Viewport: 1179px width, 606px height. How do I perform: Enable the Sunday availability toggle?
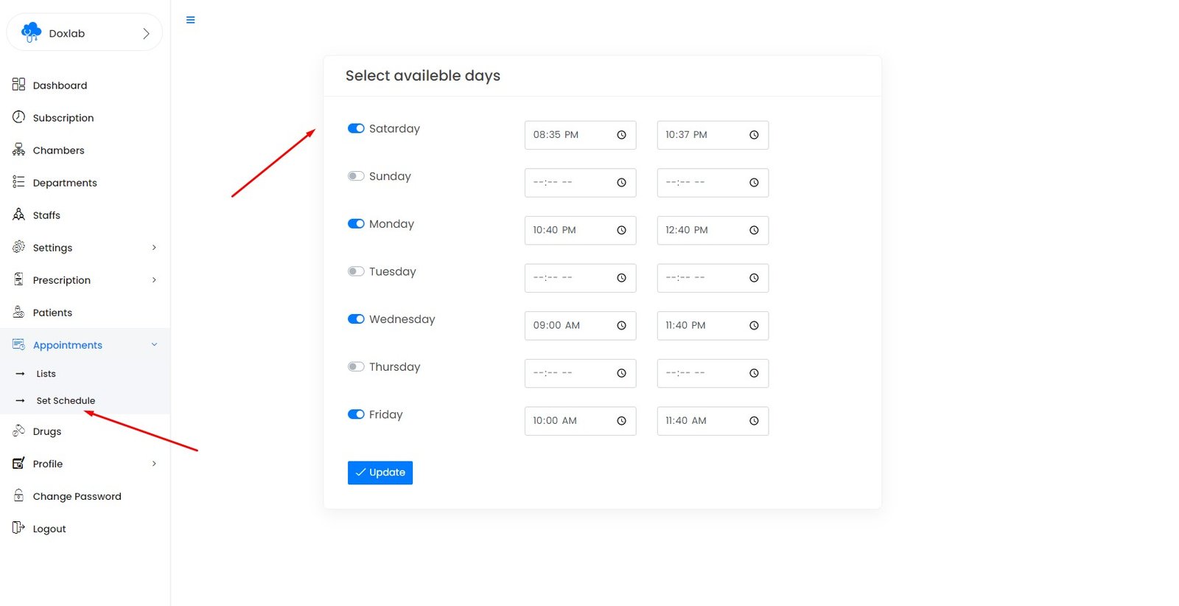(356, 176)
